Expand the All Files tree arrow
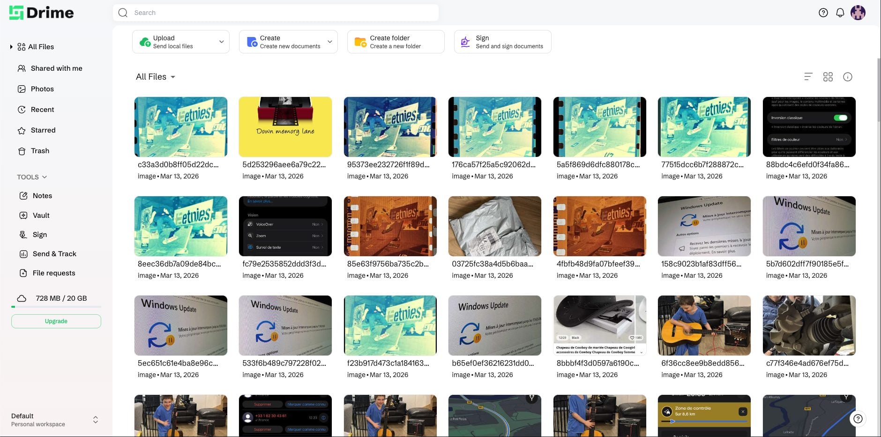Viewport: 881px width, 437px height. tap(11, 47)
